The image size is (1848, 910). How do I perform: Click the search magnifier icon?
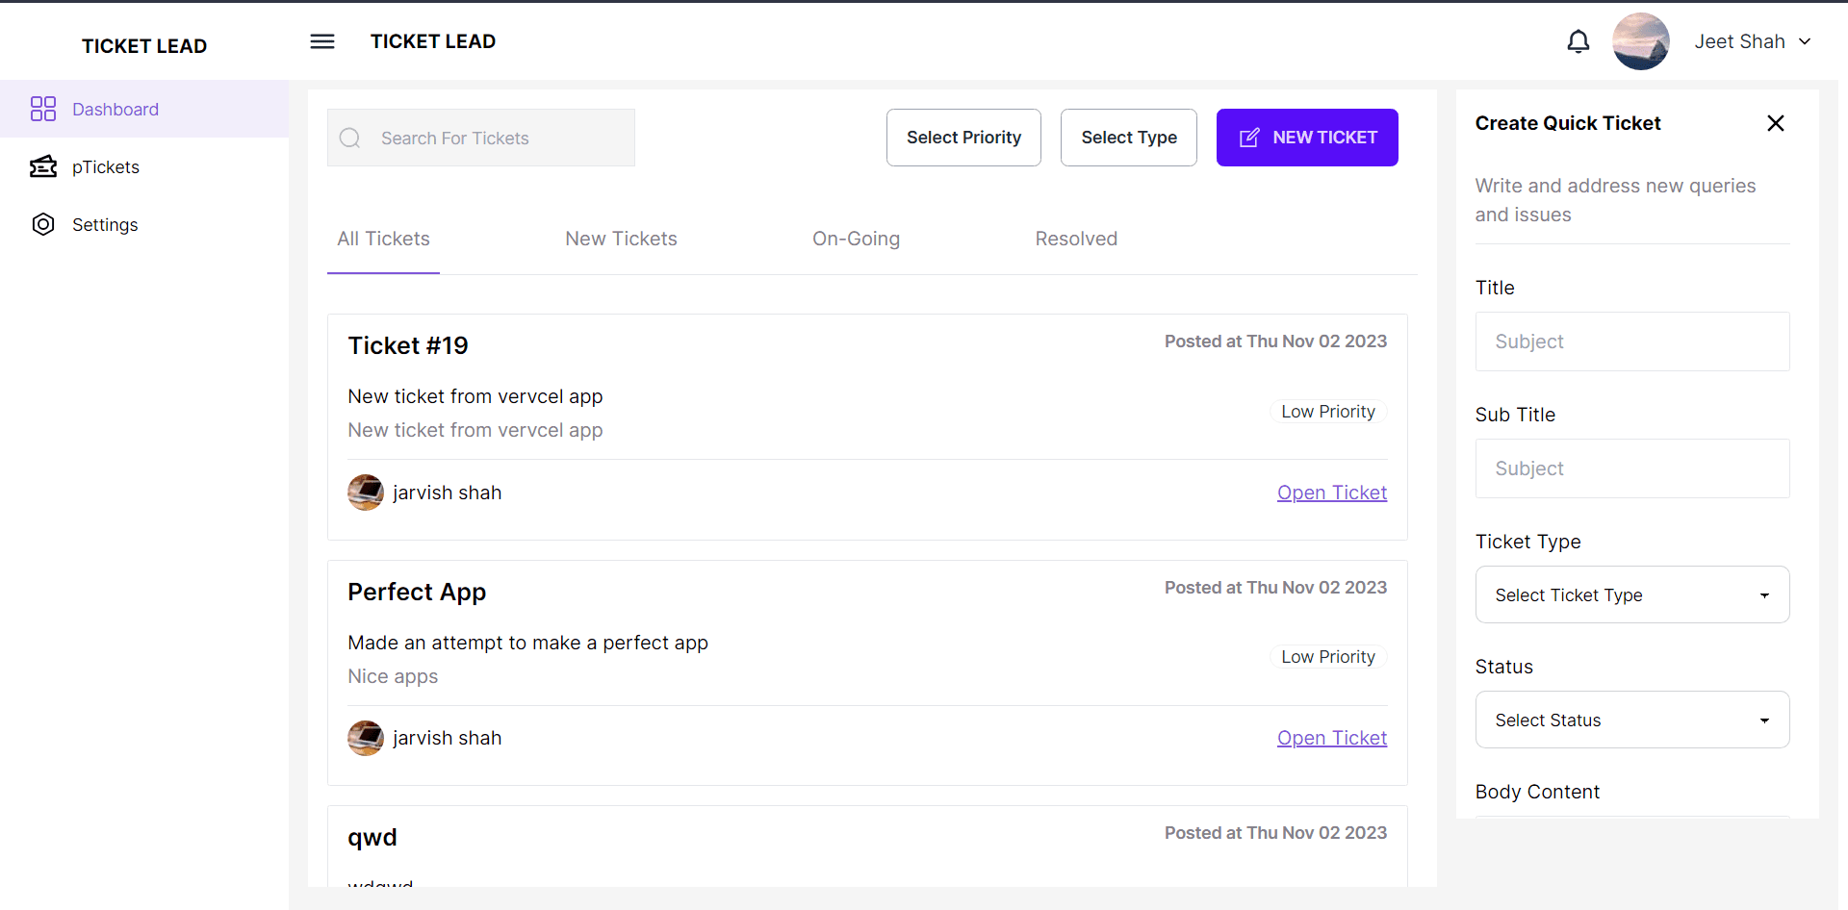click(x=349, y=138)
